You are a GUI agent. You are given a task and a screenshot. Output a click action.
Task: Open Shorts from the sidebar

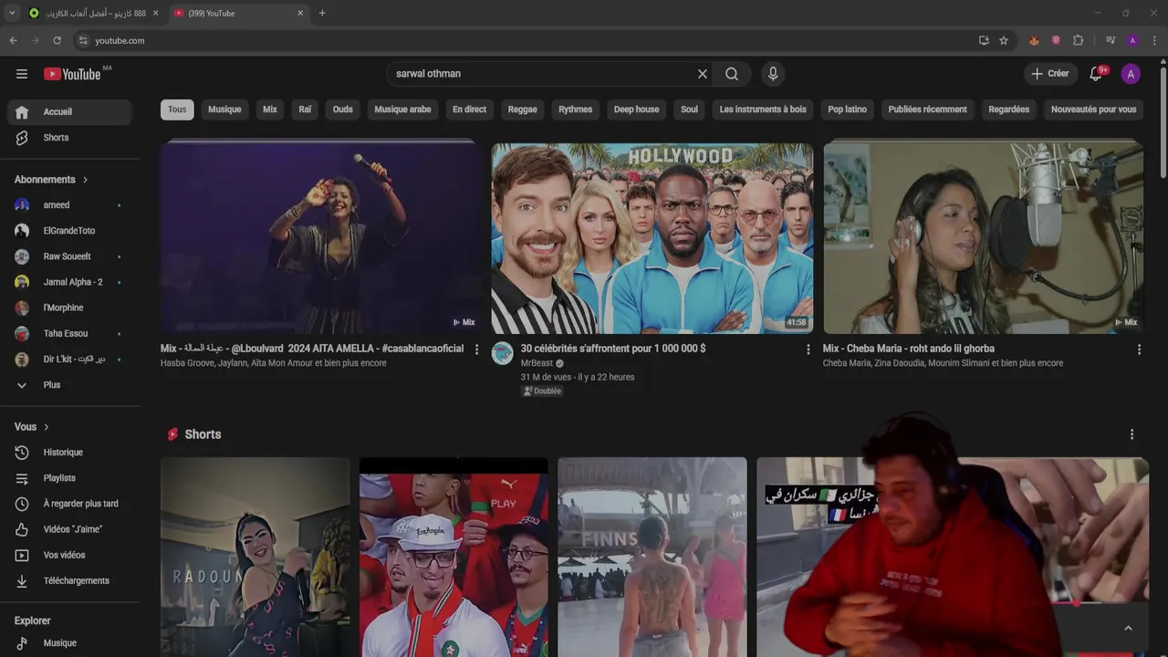click(x=70, y=138)
